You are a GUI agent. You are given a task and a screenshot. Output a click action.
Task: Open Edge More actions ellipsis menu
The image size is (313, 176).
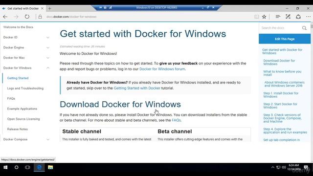pyautogui.click(x=309, y=17)
